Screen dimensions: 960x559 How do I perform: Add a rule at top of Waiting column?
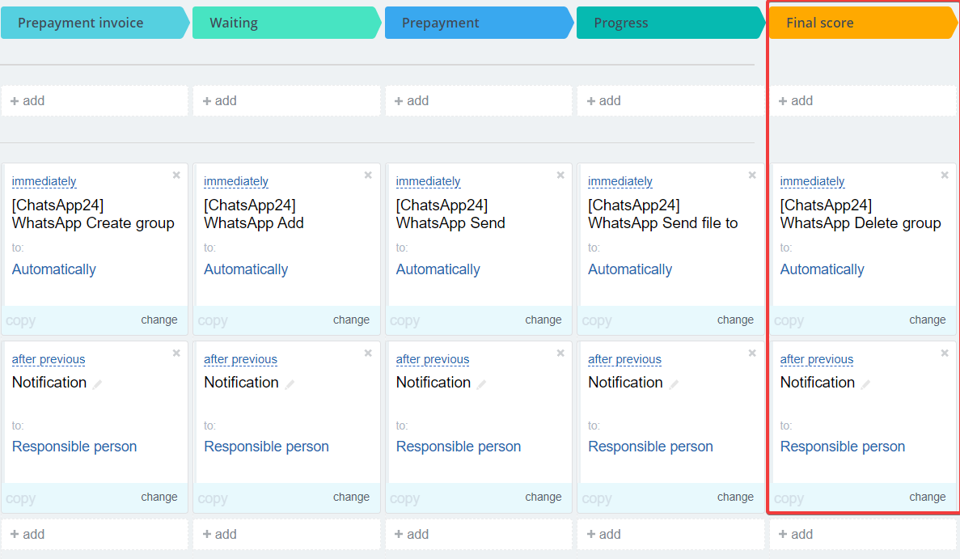(x=220, y=101)
